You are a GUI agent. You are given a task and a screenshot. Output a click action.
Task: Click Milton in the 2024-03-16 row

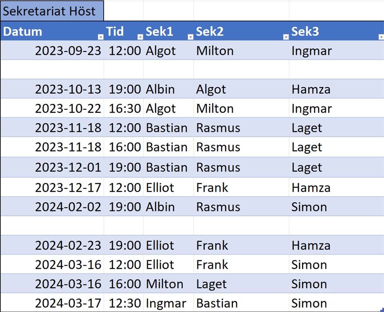tap(164, 284)
